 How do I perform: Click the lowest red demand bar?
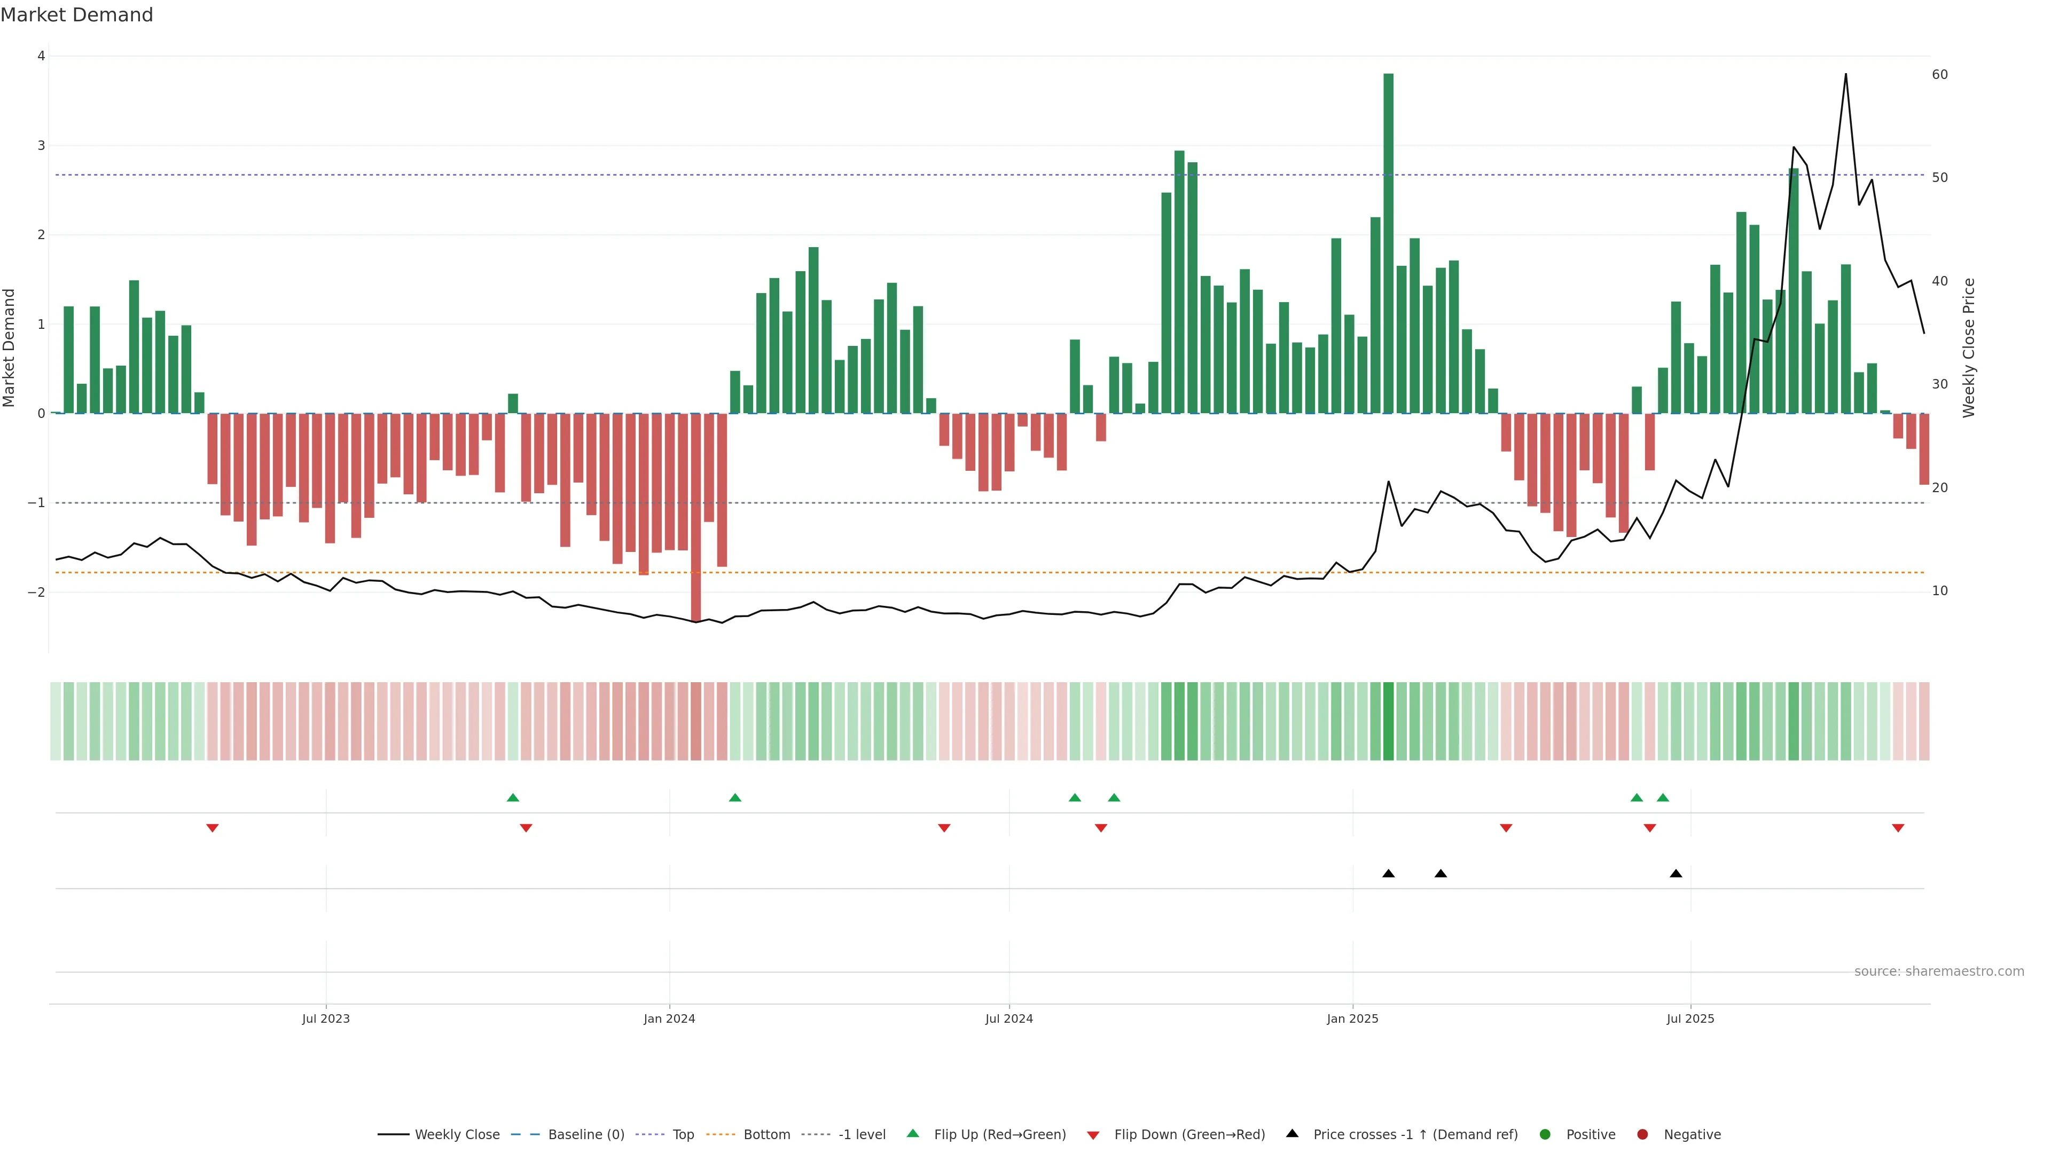pos(696,517)
